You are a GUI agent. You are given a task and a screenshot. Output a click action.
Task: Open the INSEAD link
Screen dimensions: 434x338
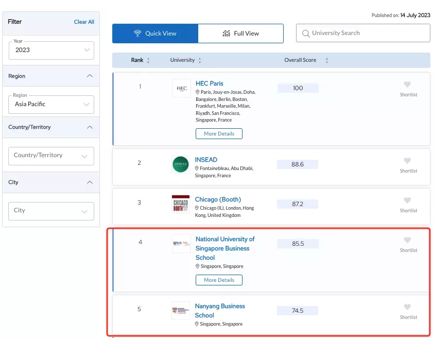click(x=206, y=160)
